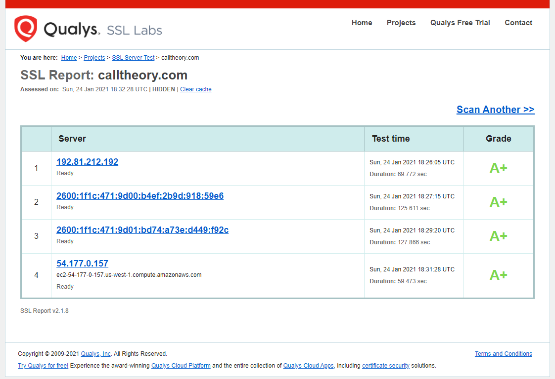
Task: Open server 54.177.0.157 report
Action: (x=83, y=264)
